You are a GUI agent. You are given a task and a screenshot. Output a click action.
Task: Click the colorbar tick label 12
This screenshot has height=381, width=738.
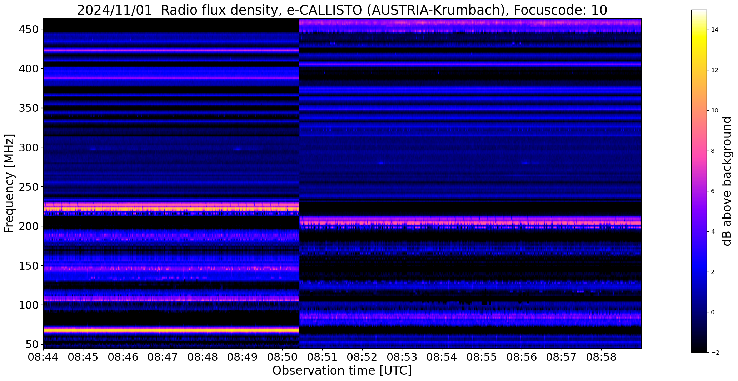tap(714, 70)
